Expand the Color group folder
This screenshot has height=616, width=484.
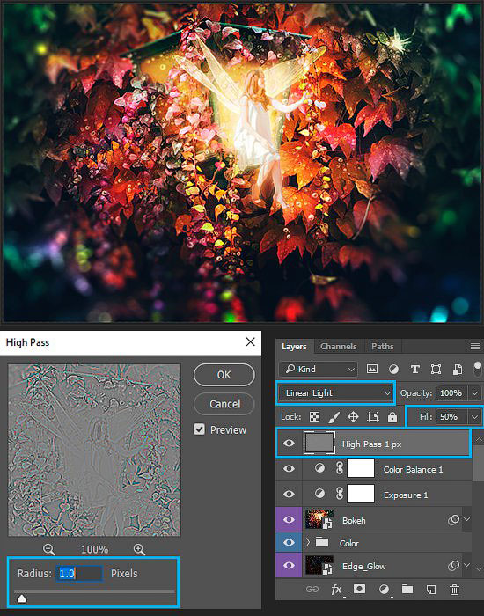point(308,543)
